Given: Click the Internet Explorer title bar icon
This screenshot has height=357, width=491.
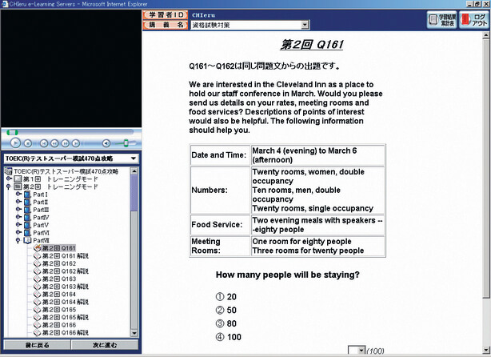Looking at the screenshot, I should (4, 4).
